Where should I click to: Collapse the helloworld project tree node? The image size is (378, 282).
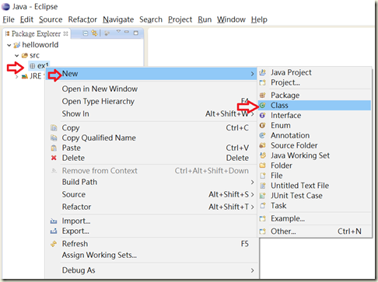[9, 45]
